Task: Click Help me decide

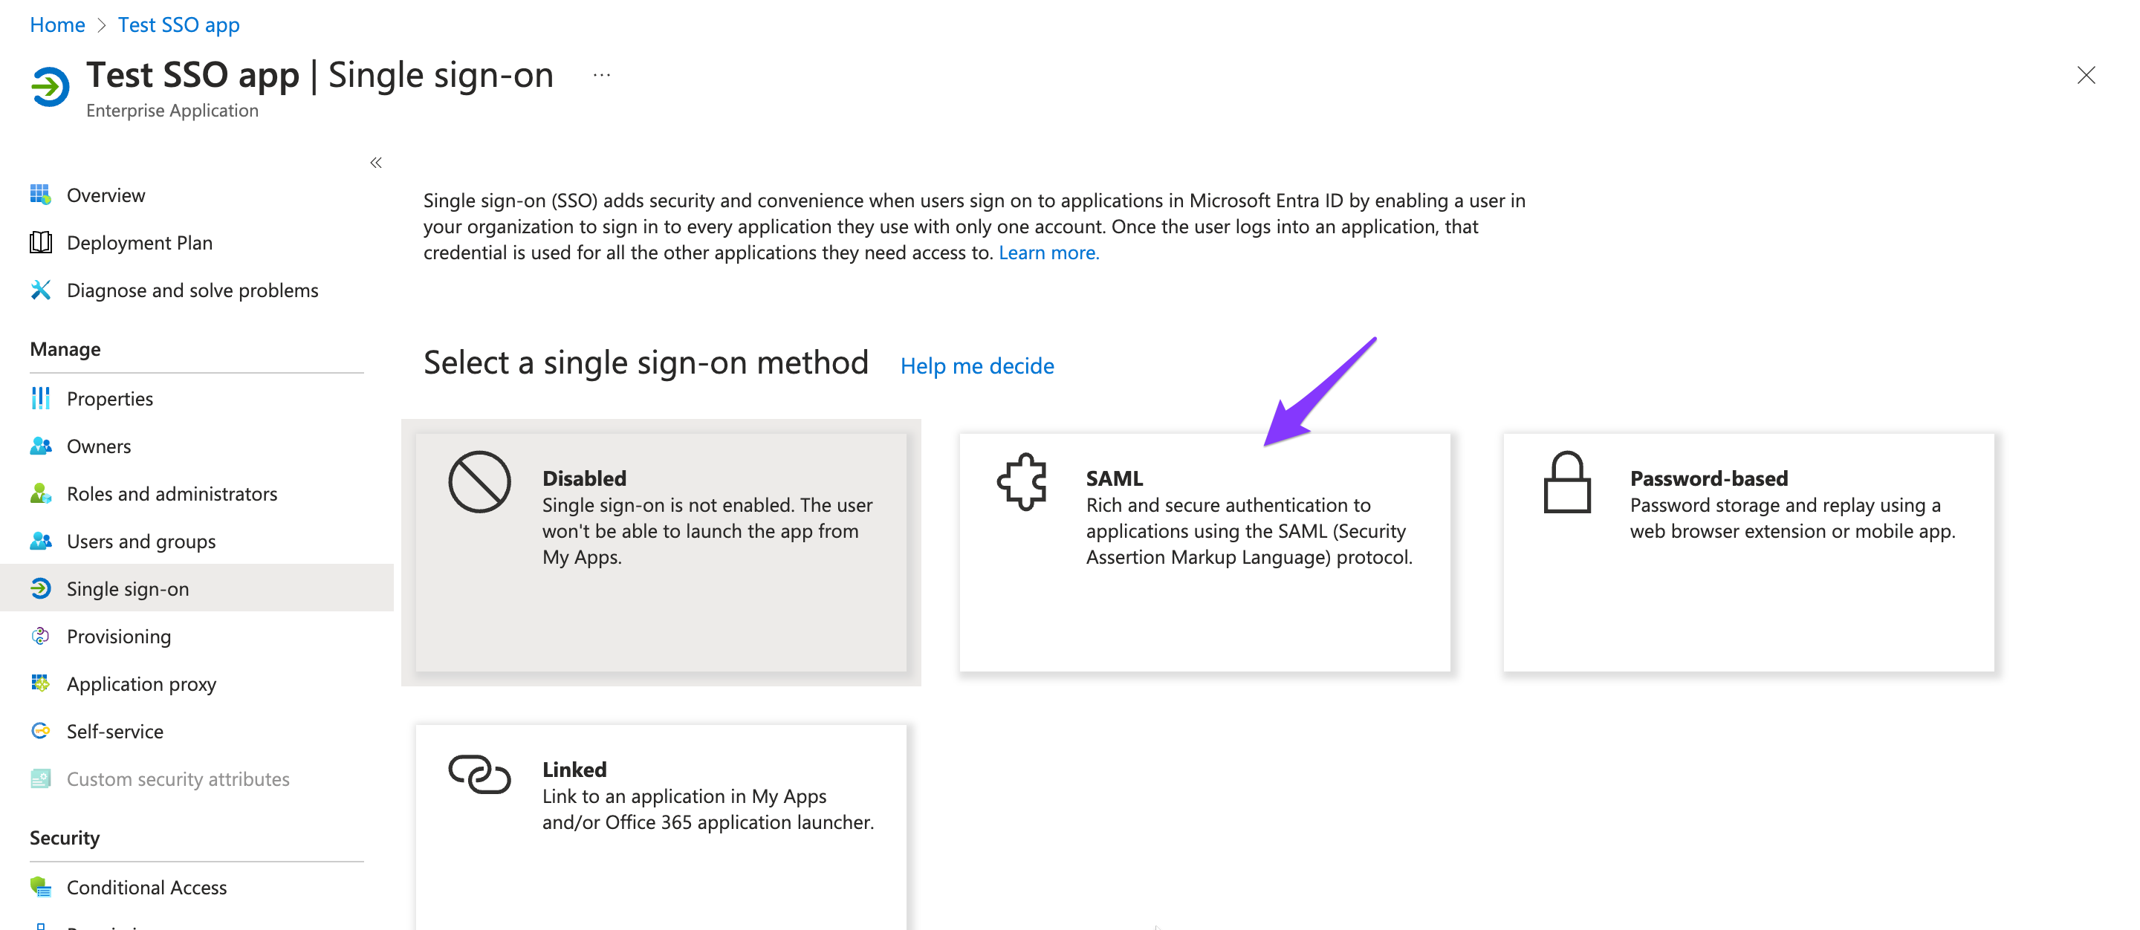Action: pos(976,365)
